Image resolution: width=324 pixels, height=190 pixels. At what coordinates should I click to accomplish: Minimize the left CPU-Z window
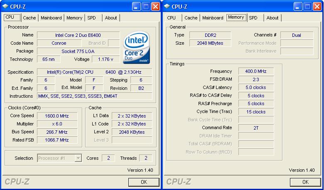click(x=136, y=7)
